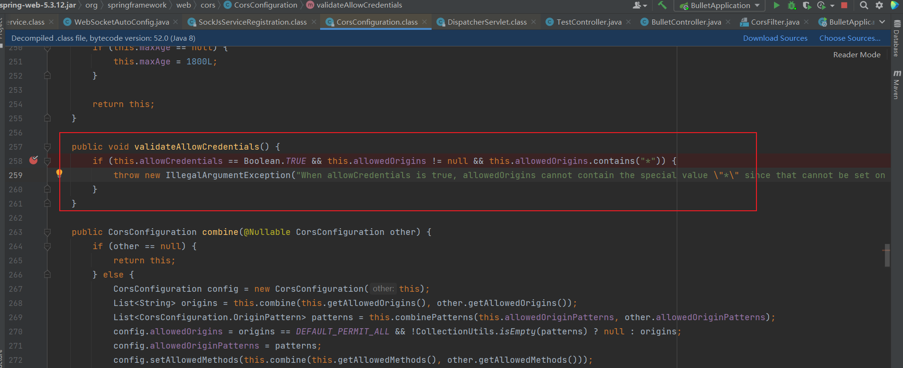Start debugging with the bug icon
Screen dimensions: 903x368
[792, 5]
